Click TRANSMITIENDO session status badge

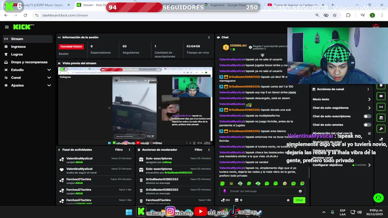point(71,47)
